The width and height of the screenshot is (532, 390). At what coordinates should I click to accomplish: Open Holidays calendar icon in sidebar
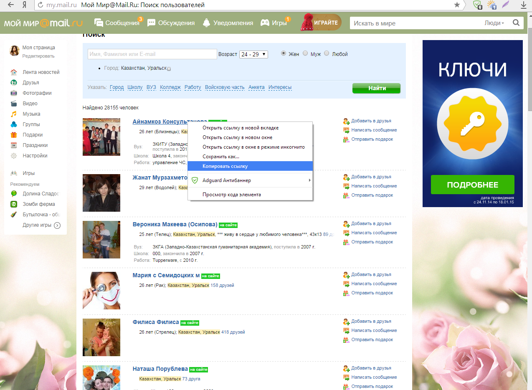[14, 145]
